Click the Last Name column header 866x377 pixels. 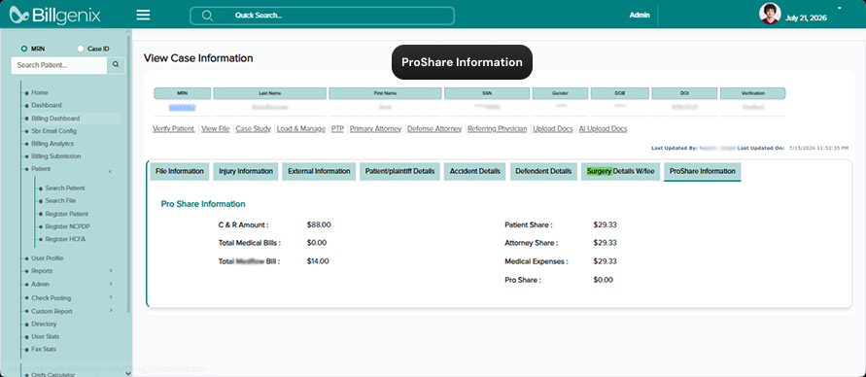click(269, 93)
